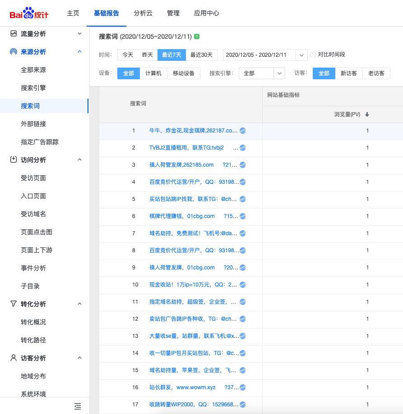
Task: Click the green help icon beside the 搜索词 title
Action: (x=197, y=36)
